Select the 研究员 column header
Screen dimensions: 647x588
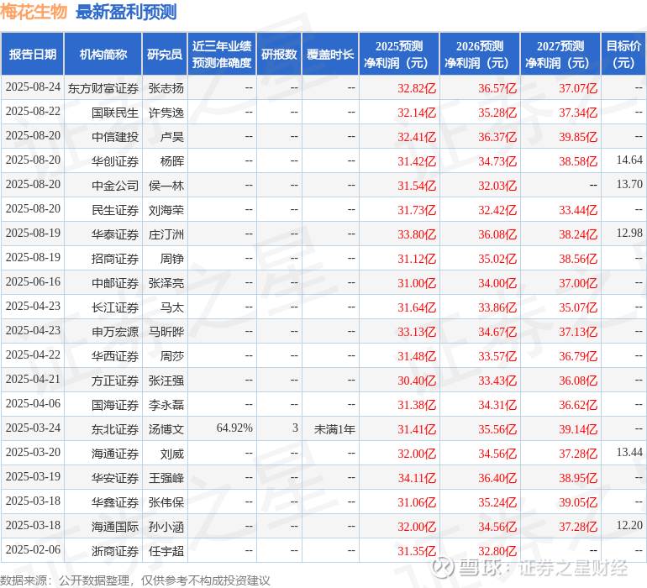coord(165,54)
